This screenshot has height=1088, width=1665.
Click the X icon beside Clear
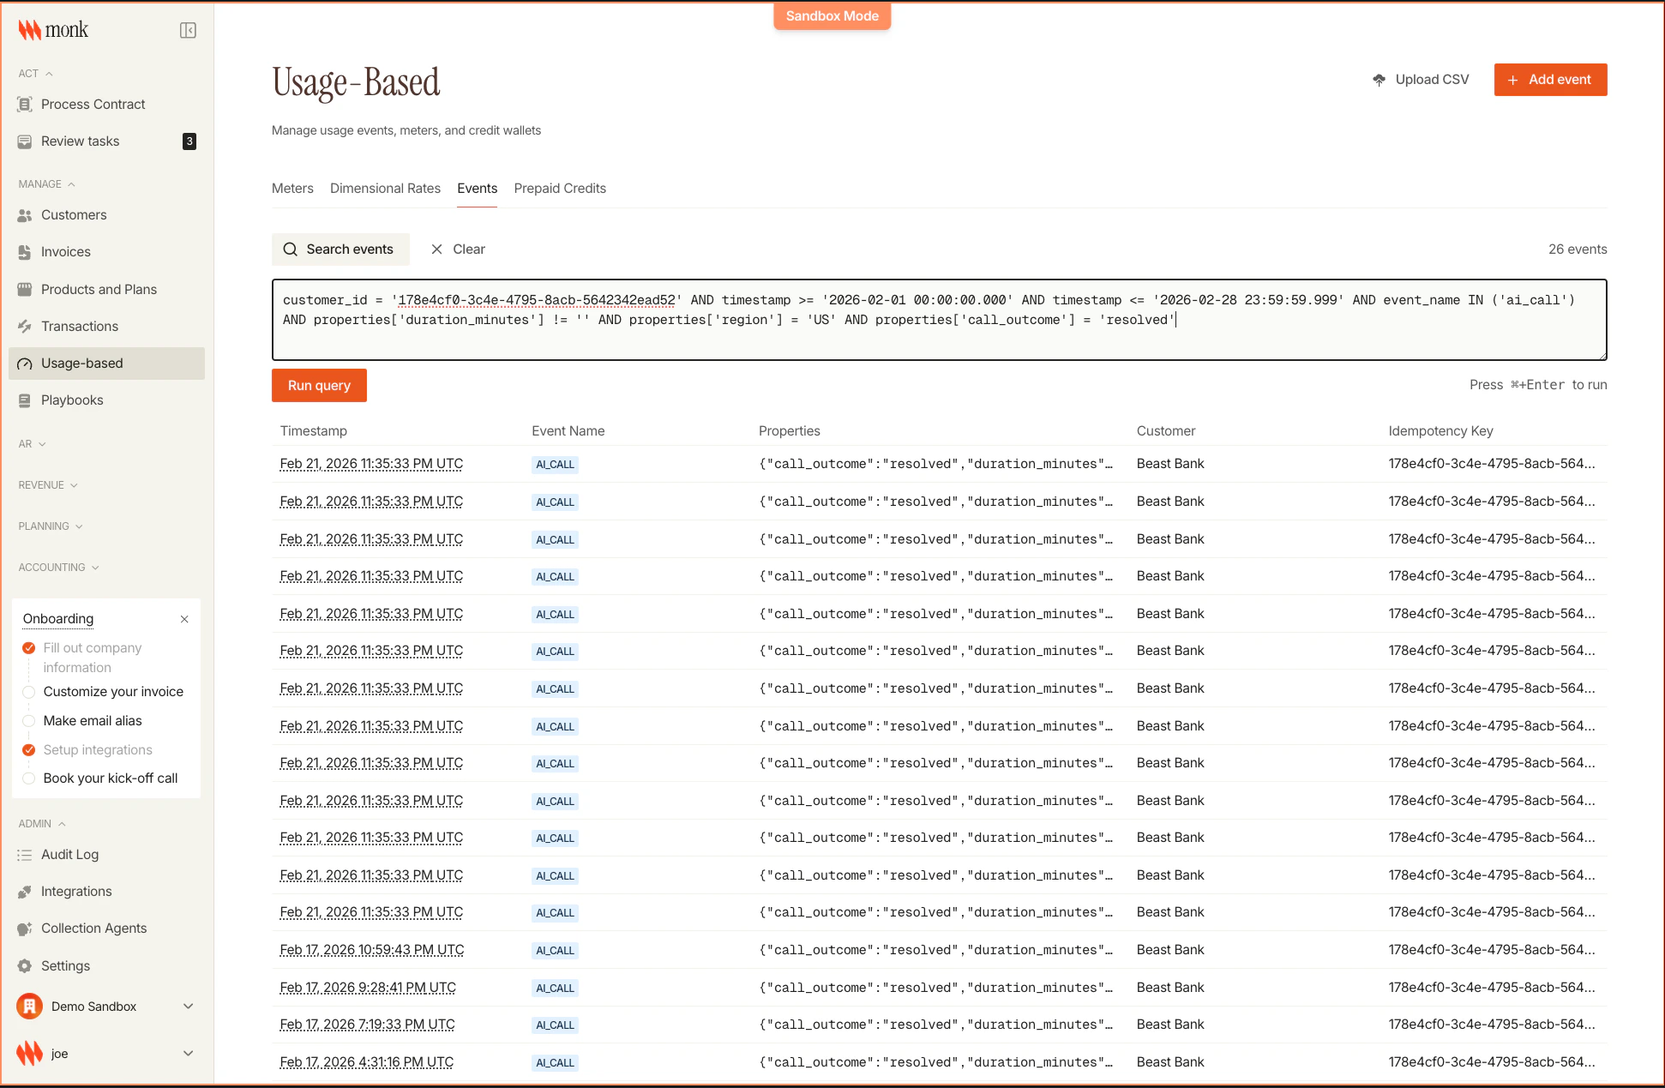pyautogui.click(x=436, y=249)
